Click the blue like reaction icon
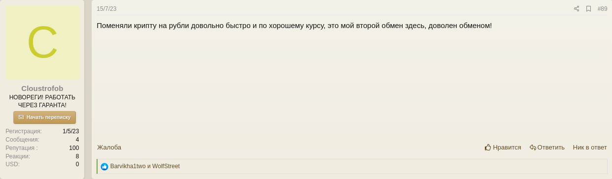Image resolution: width=612 pixels, height=179 pixels. [104, 167]
